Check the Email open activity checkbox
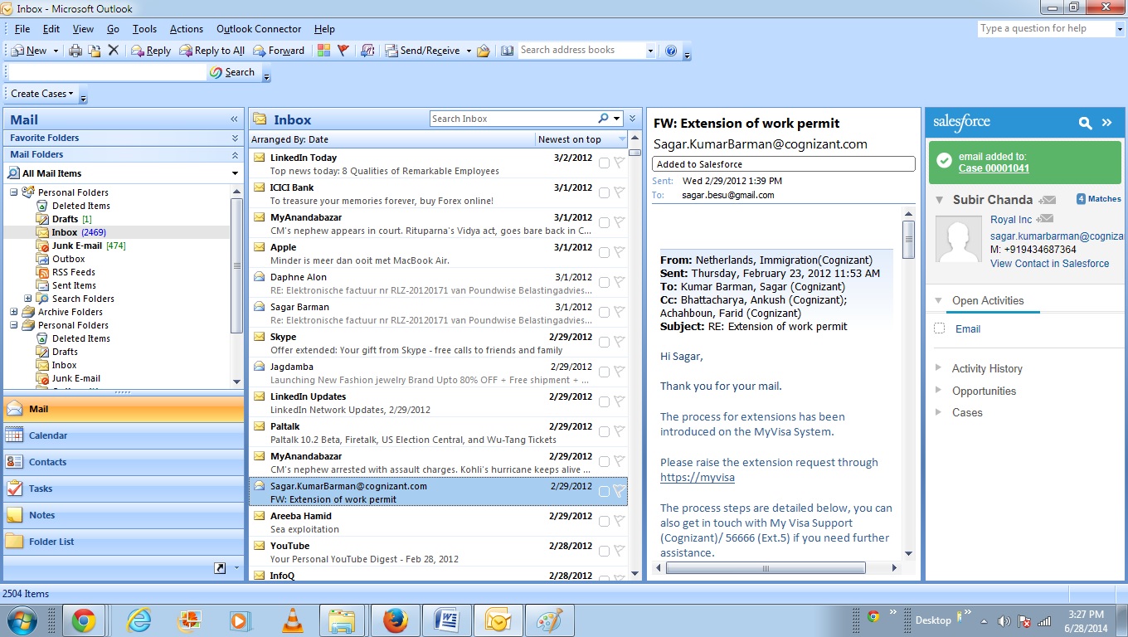The width and height of the screenshot is (1128, 637). click(x=940, y=328)
